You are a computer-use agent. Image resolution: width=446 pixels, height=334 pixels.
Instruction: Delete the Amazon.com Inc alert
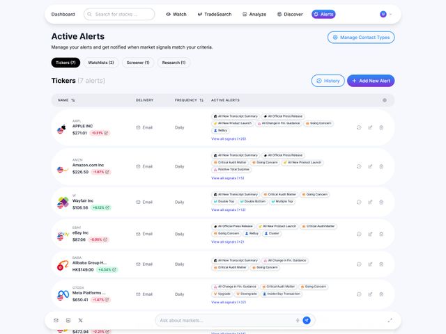381,166
